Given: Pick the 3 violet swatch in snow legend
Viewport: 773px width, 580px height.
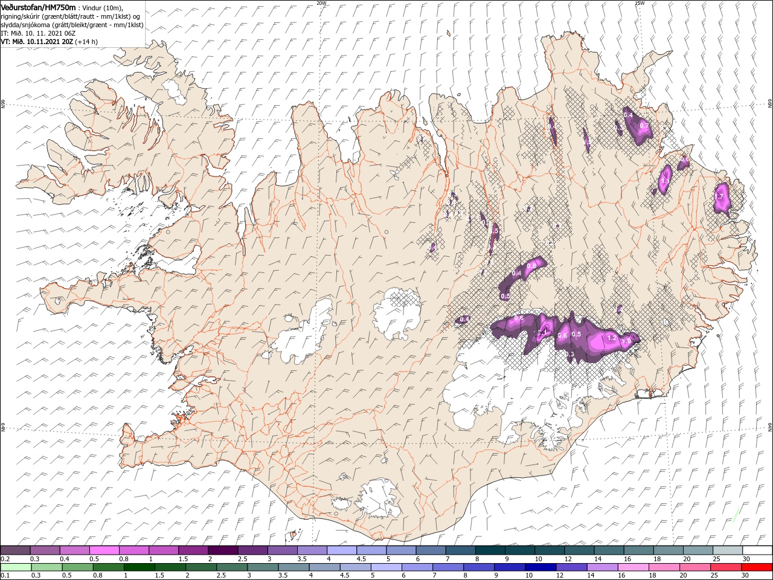Looking at the screenshot, I should point(282,550).
